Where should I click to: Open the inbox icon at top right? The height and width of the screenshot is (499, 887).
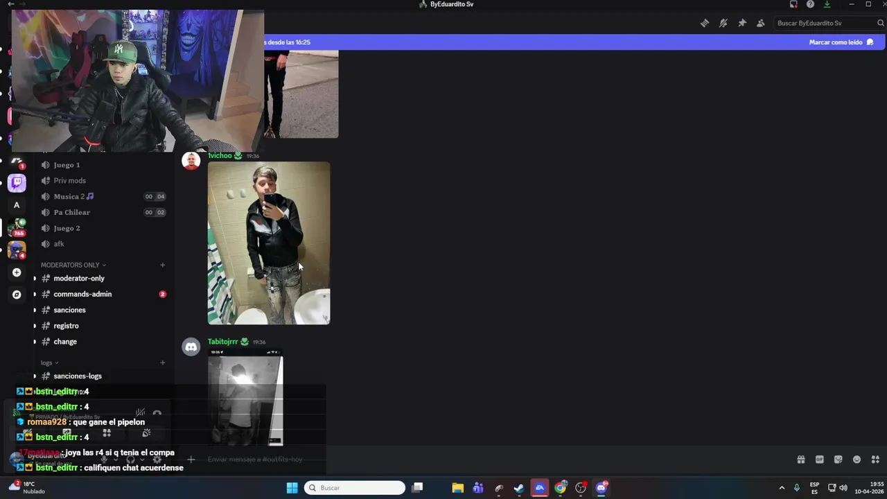[x=793, y=4]
